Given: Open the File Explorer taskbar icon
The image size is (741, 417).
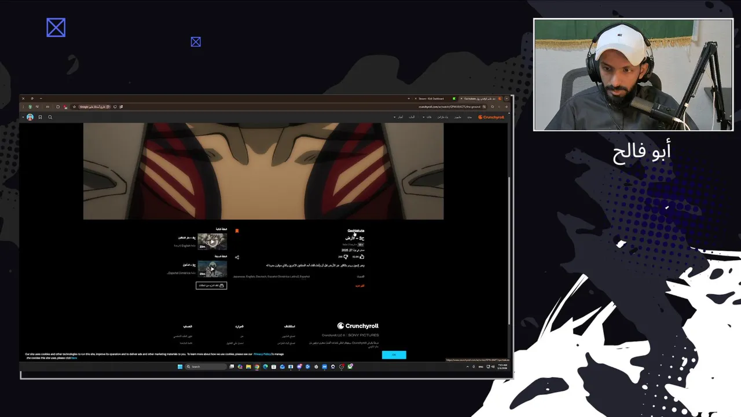Looking at the screenshot, I should [249, 367].
